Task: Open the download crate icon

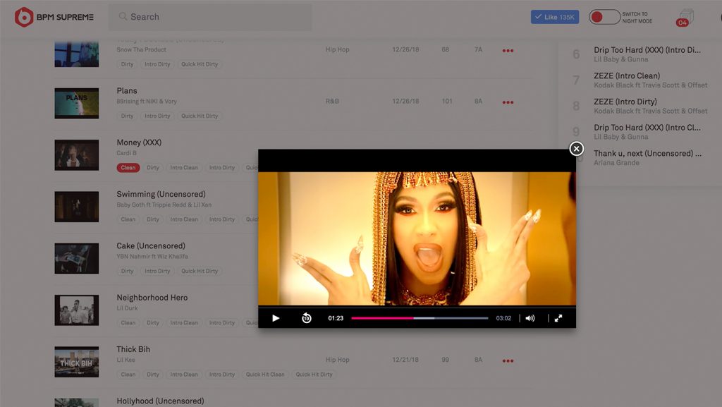Action: pyautogui.click(x=685, y=17)
